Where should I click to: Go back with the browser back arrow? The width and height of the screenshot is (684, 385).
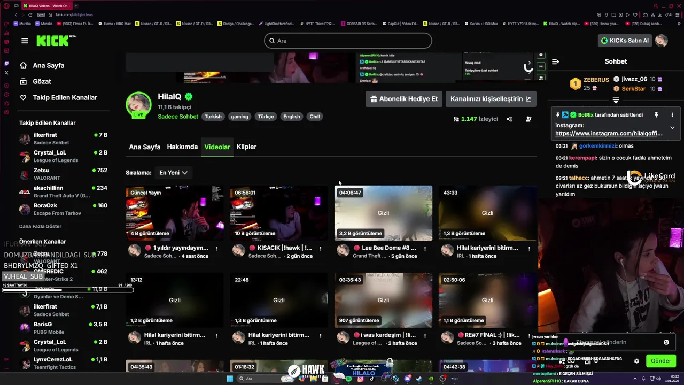point(16,15)
